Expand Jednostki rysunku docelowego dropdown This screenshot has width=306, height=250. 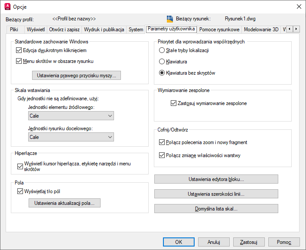coord(71,137)
